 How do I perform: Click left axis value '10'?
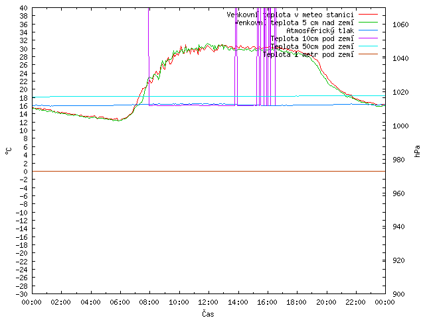[x=24, y=131]
